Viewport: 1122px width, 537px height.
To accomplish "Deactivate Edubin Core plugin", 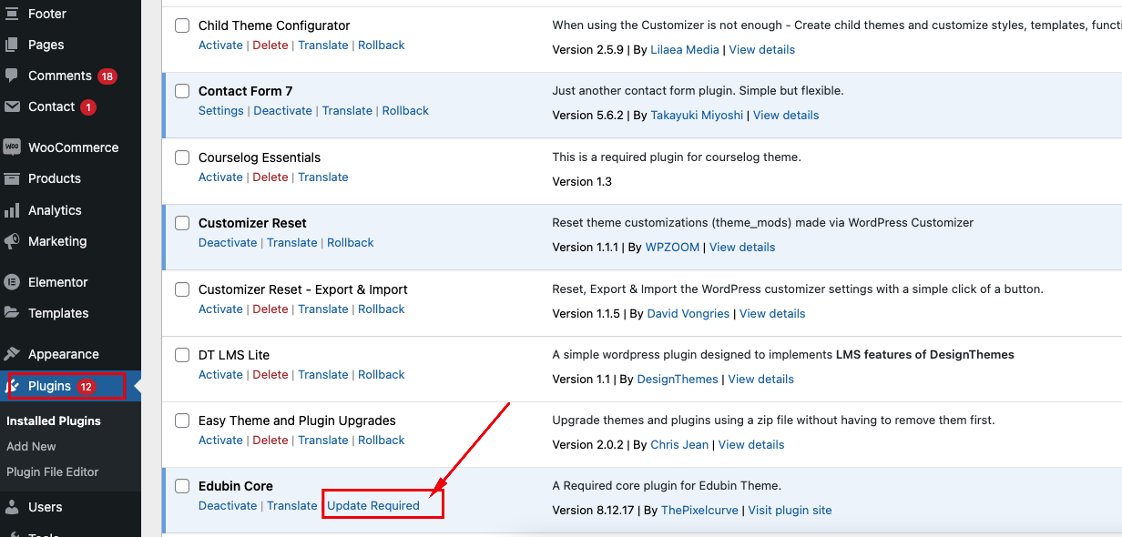I will point(228,505).
